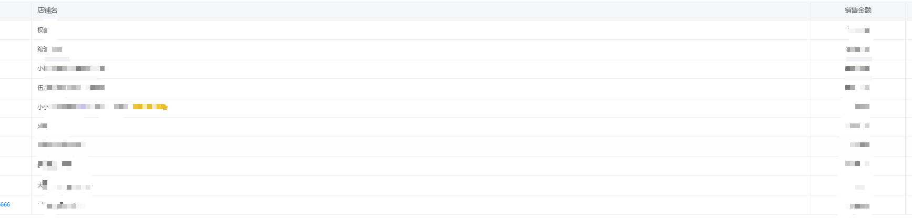Viewport: 912px width, 218px height.
Task: Click the sales amount in the last row
Action: [x=859, y=206]
